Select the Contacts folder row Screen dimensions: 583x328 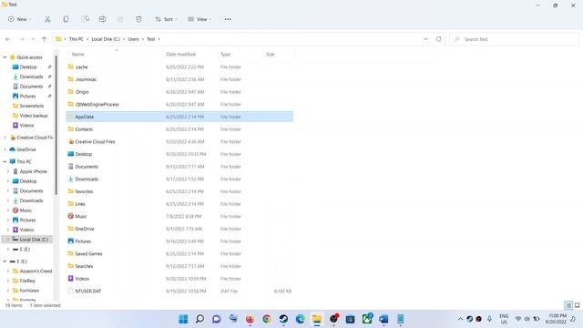(179, 129)
